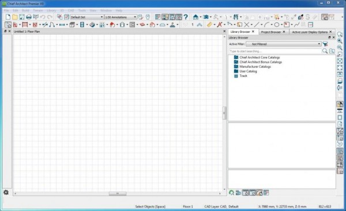This screenshot has height=211, width=346.
Task: Expand the wall tool dropdown arrow
Action: [x=20, y=25]
